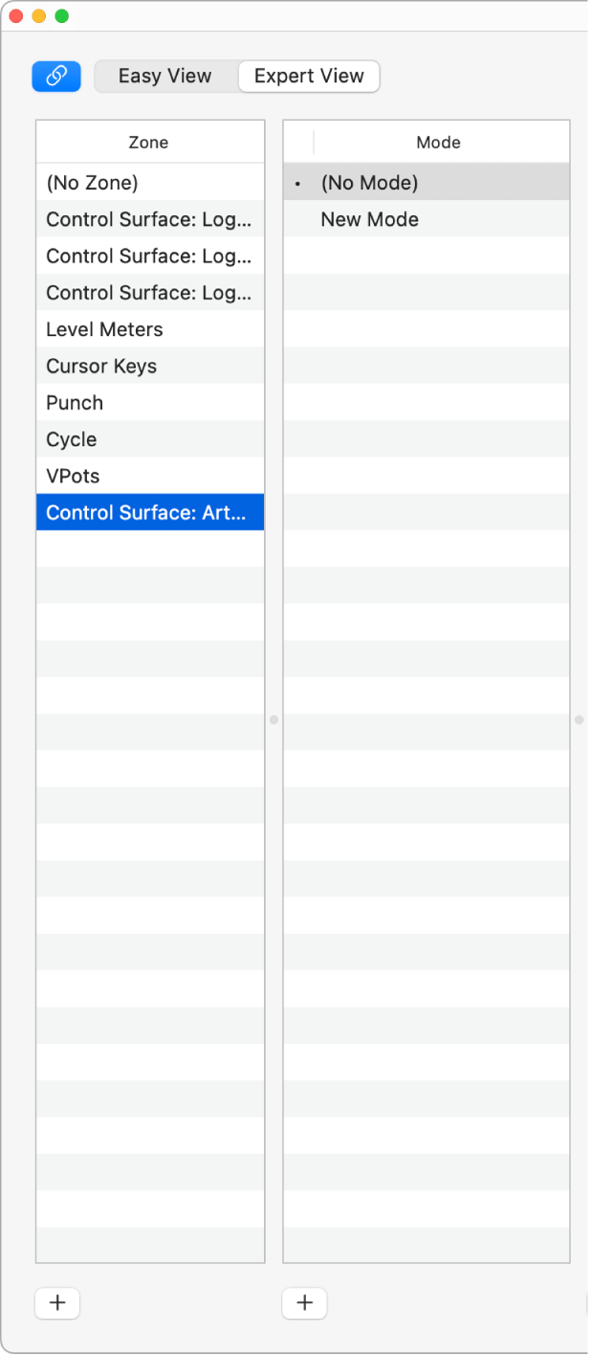Select 'New Mode' in the Mode list
The image size is (591, 1355).
click(x=369, y=218)
